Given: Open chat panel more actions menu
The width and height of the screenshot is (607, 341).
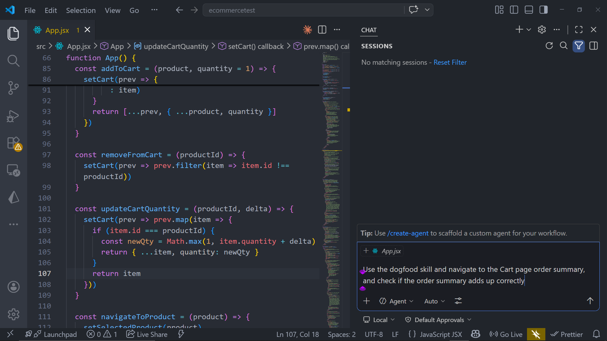Looking at the screenshot, I should pos(557,30).
